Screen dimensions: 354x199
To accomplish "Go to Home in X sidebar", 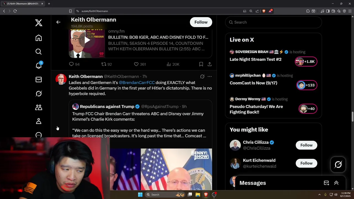I will [x=39, y=38].
